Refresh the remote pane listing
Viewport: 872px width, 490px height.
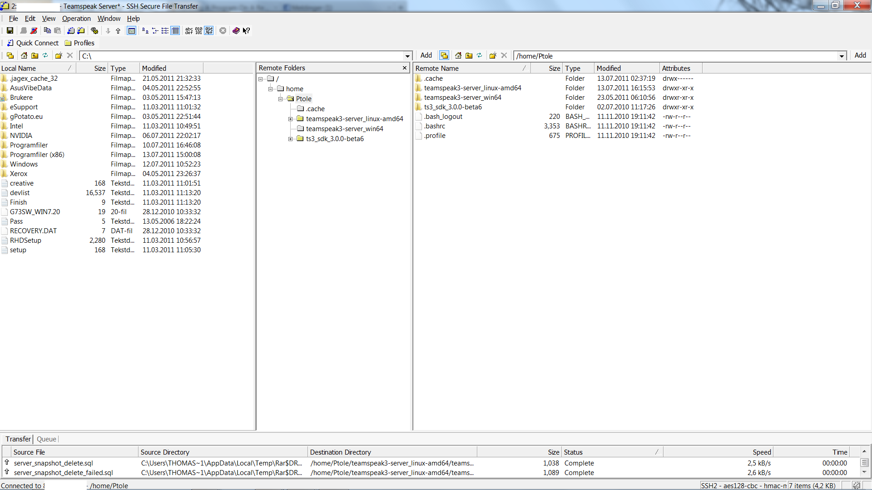[x=480, y=55]
